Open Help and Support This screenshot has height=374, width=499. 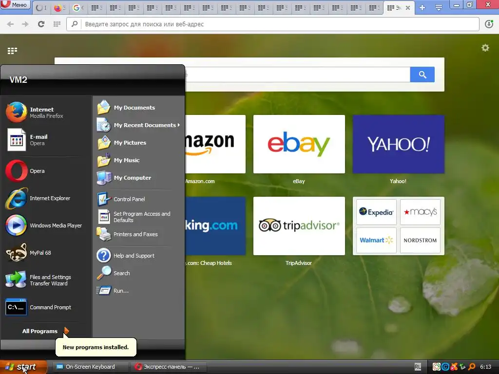pyautogui.click(x=138, y=255)
